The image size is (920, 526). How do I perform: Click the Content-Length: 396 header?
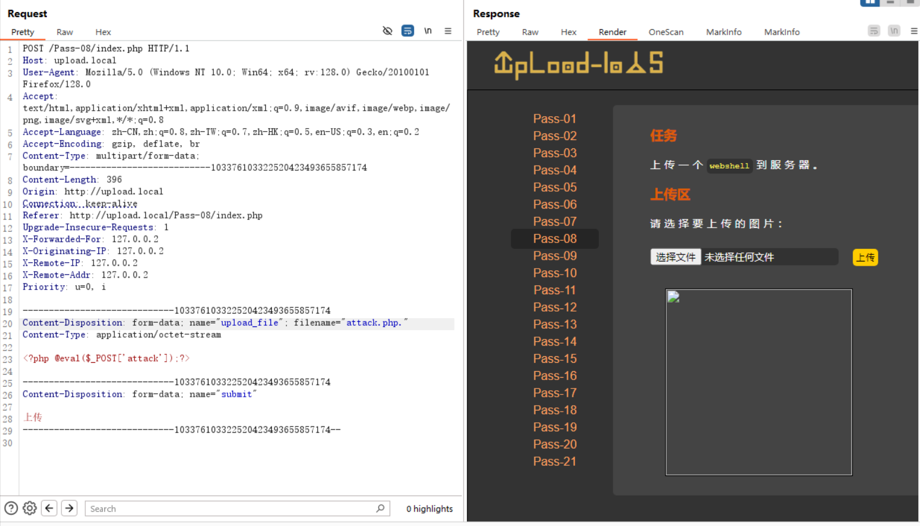[x=72, y=179]
